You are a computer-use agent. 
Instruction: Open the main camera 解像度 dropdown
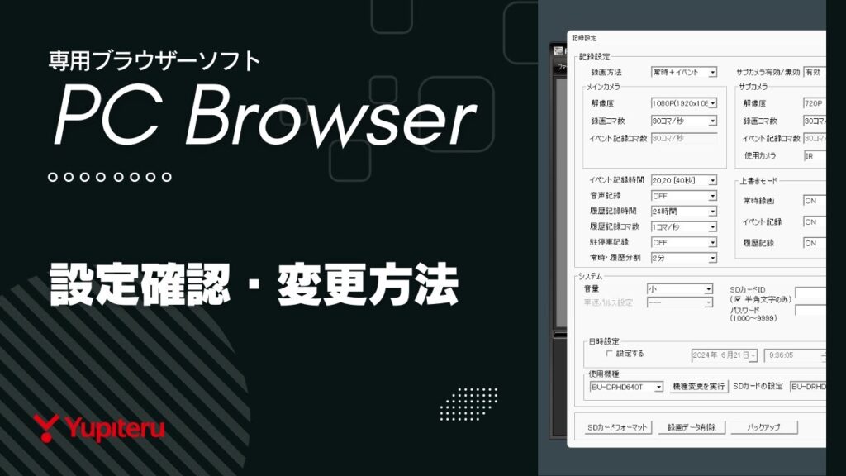[684, 103]
